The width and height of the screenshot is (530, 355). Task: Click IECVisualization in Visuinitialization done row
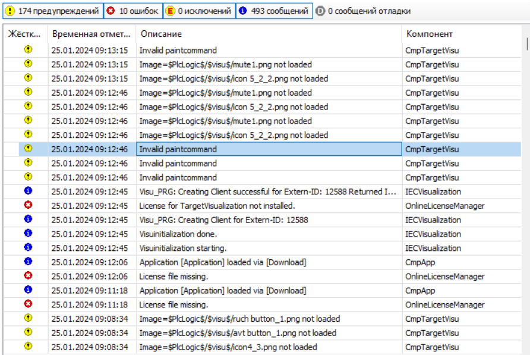click(433, 234)
